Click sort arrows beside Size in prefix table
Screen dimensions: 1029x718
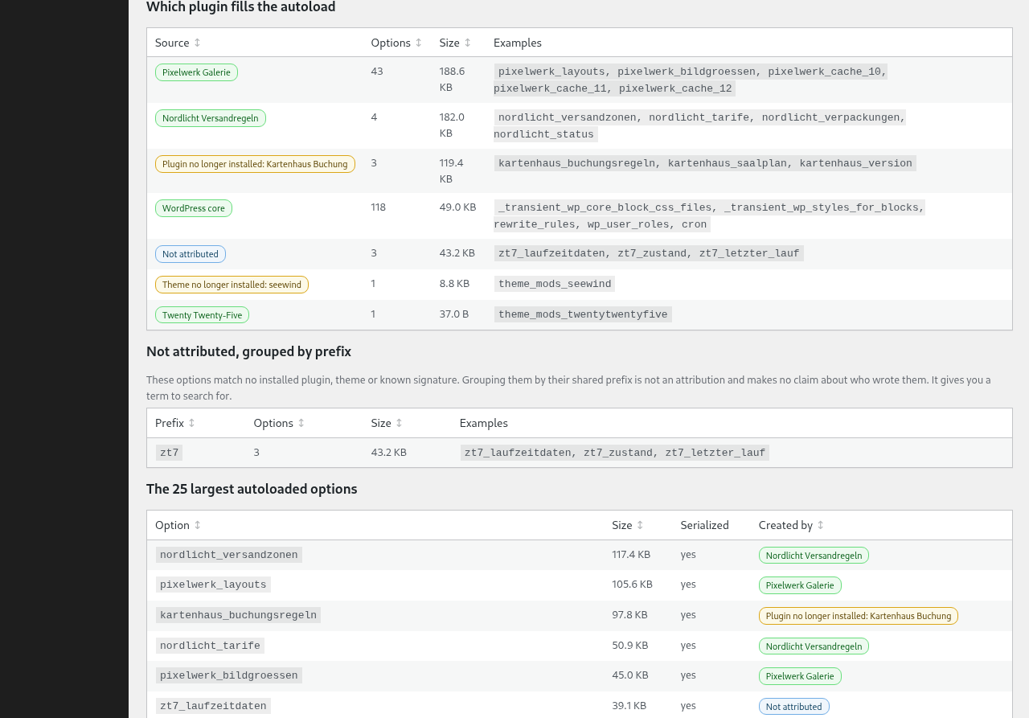point(399,423)
